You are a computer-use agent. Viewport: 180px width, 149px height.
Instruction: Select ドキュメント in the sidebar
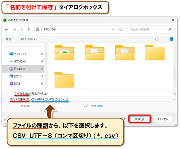[x=23, y=69]
